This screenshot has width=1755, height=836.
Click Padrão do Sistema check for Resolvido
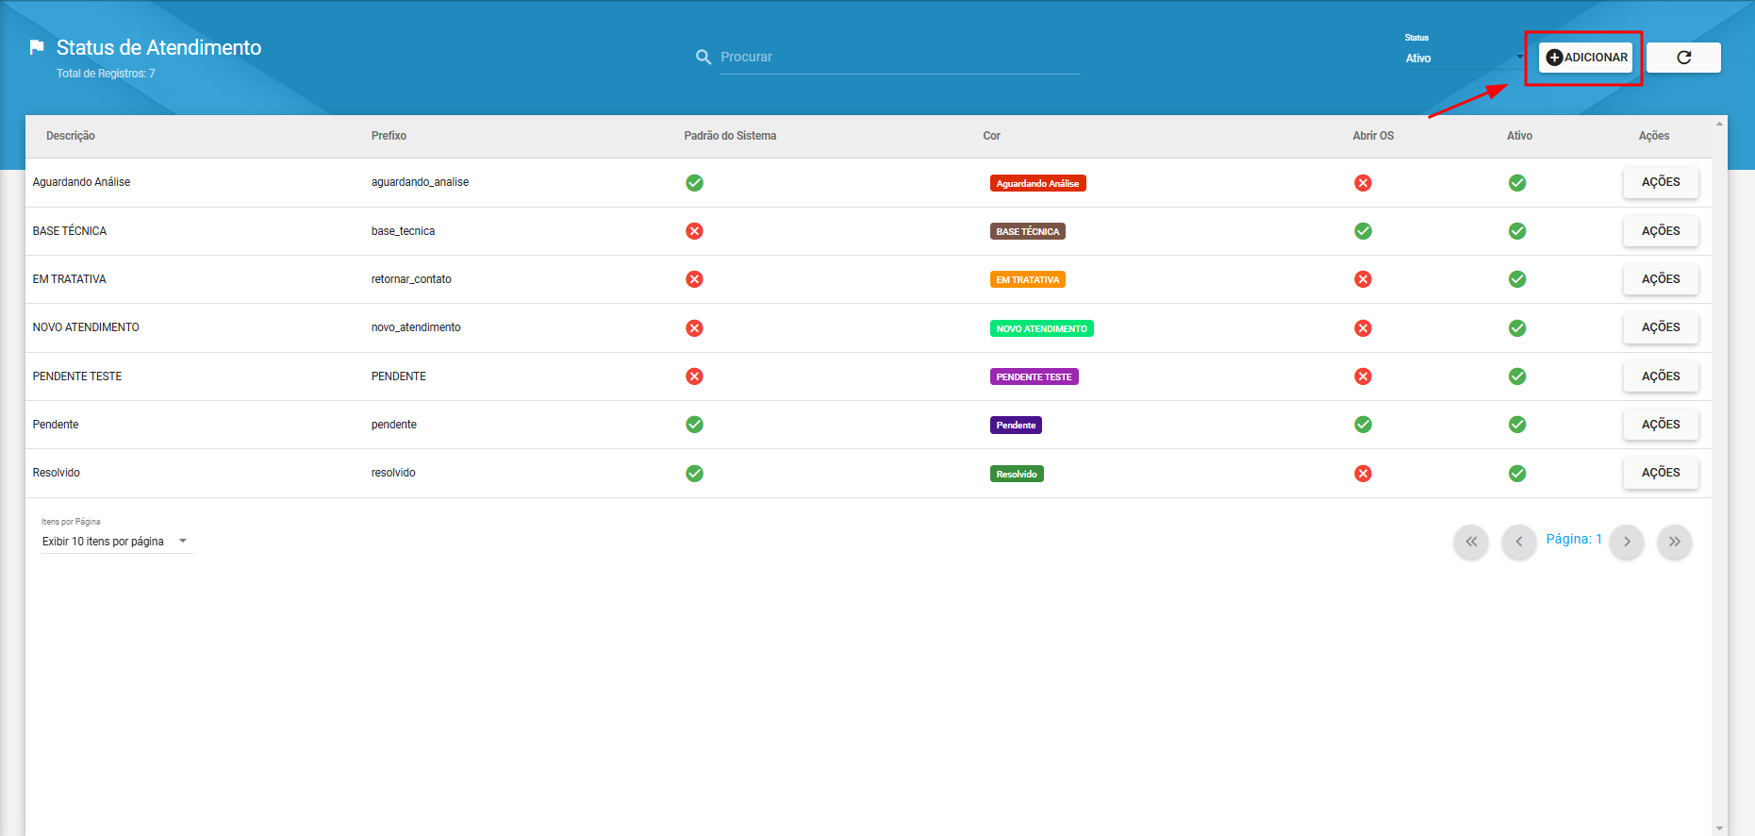click(x=694, y=474)
